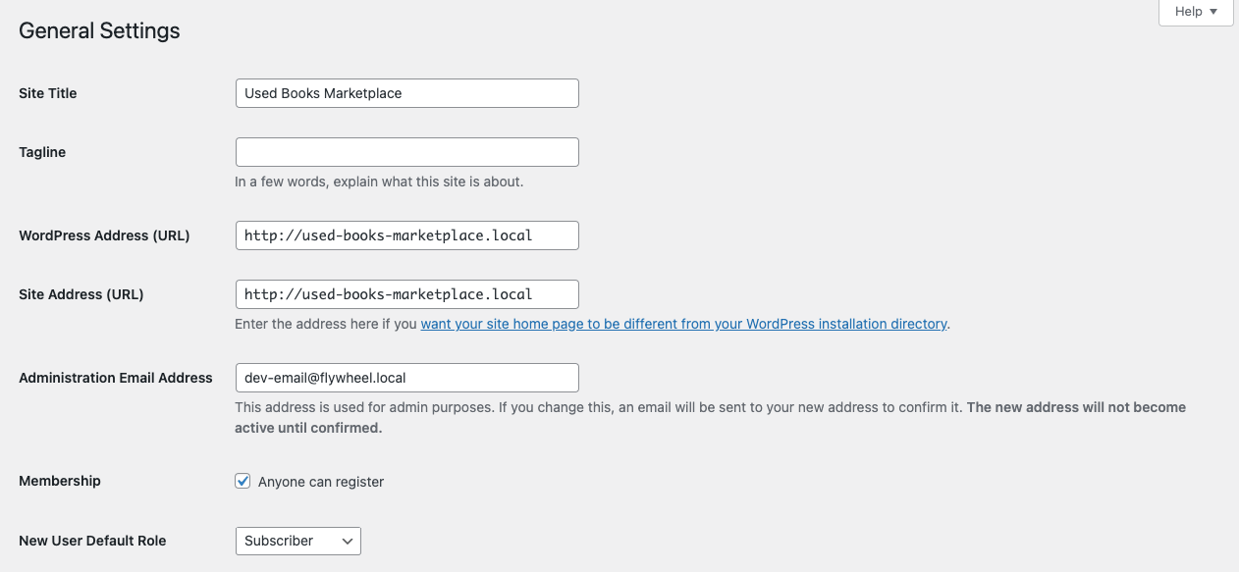The height and width of the screenshot is (572, 1239).
Task: Open the New User Default Role dropdown
Action: coord(297,541)
